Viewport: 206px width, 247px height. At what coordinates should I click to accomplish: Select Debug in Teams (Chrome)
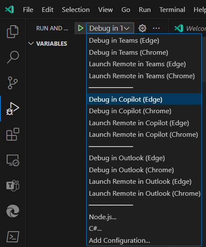[x=144, y=53]
